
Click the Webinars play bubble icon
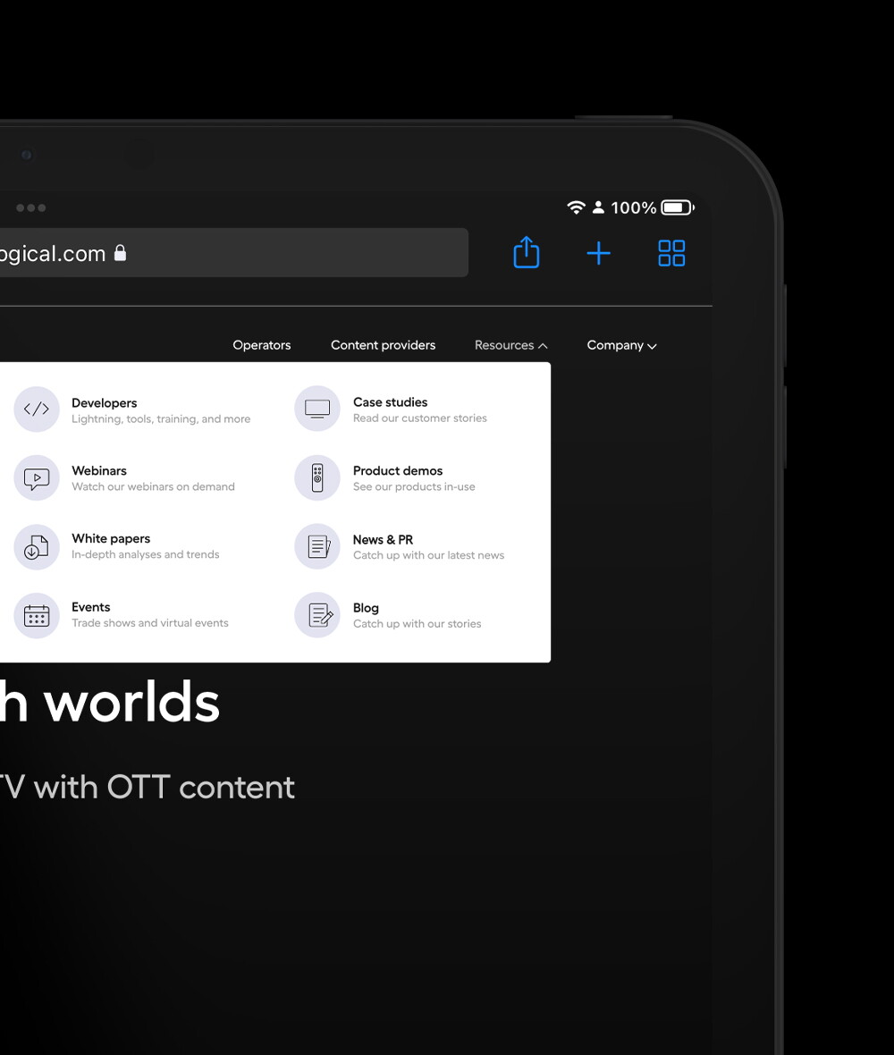click(37, 478)
